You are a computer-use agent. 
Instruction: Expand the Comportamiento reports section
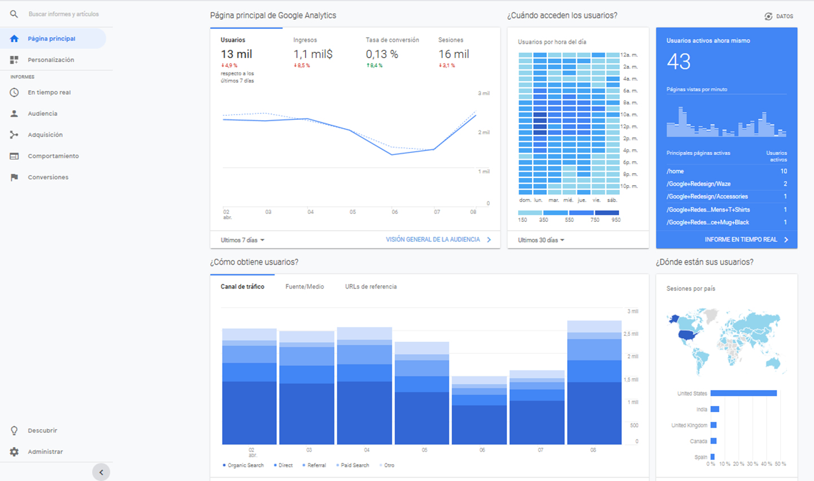coord(53,156)
